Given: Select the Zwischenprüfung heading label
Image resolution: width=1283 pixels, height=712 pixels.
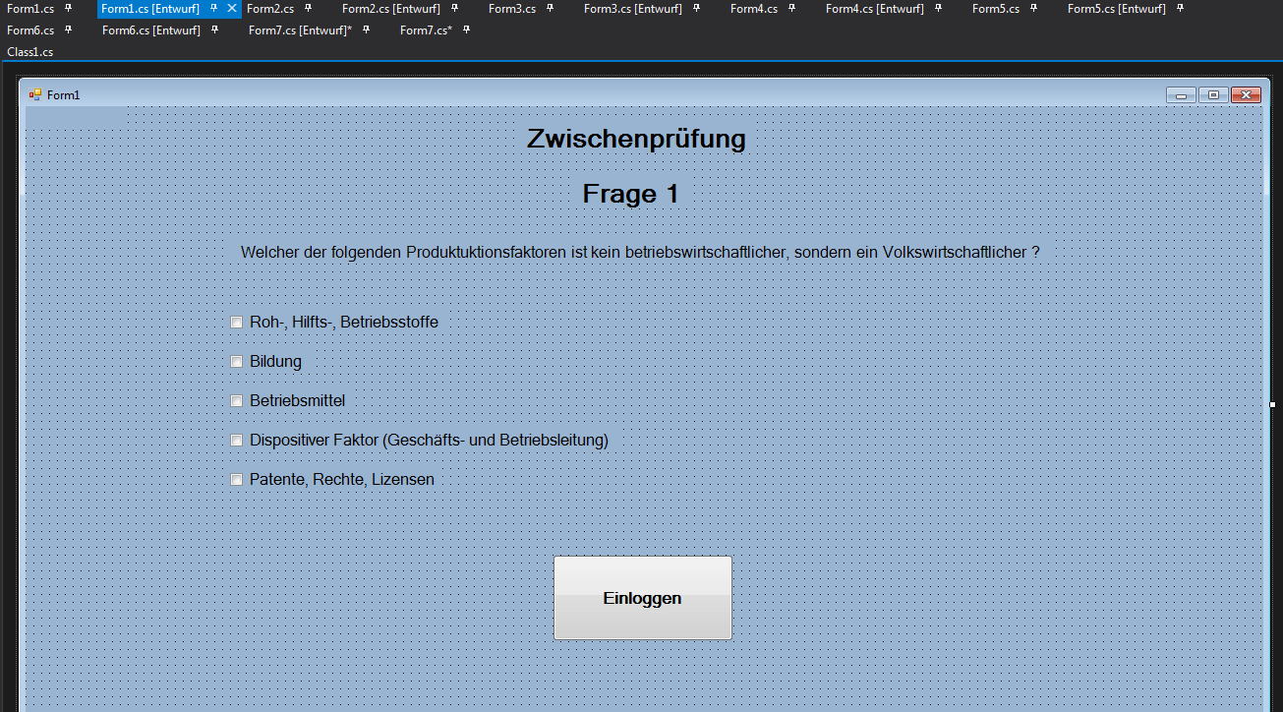Looking at the screenshot, I should [x=637, y=139].
